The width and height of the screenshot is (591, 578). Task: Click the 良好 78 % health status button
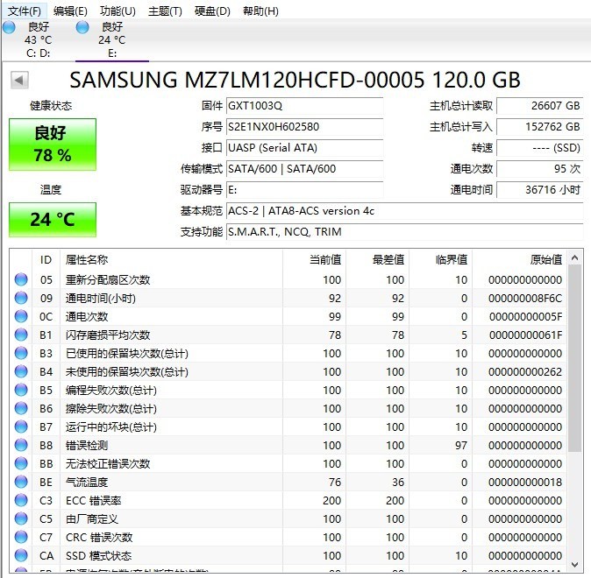coord(53,144)
